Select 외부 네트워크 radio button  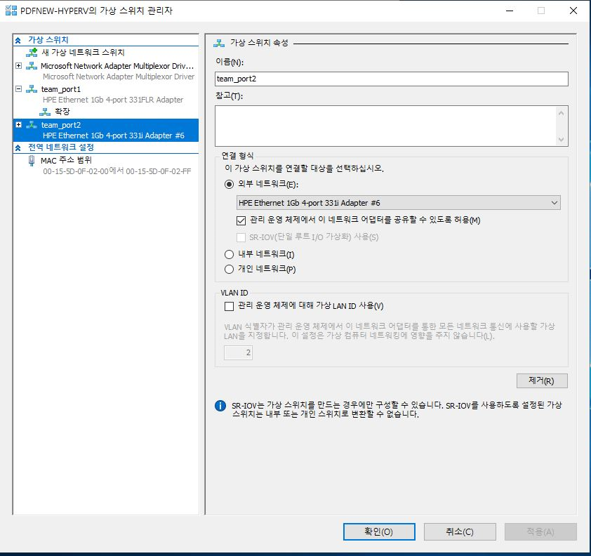click(229, 185)
